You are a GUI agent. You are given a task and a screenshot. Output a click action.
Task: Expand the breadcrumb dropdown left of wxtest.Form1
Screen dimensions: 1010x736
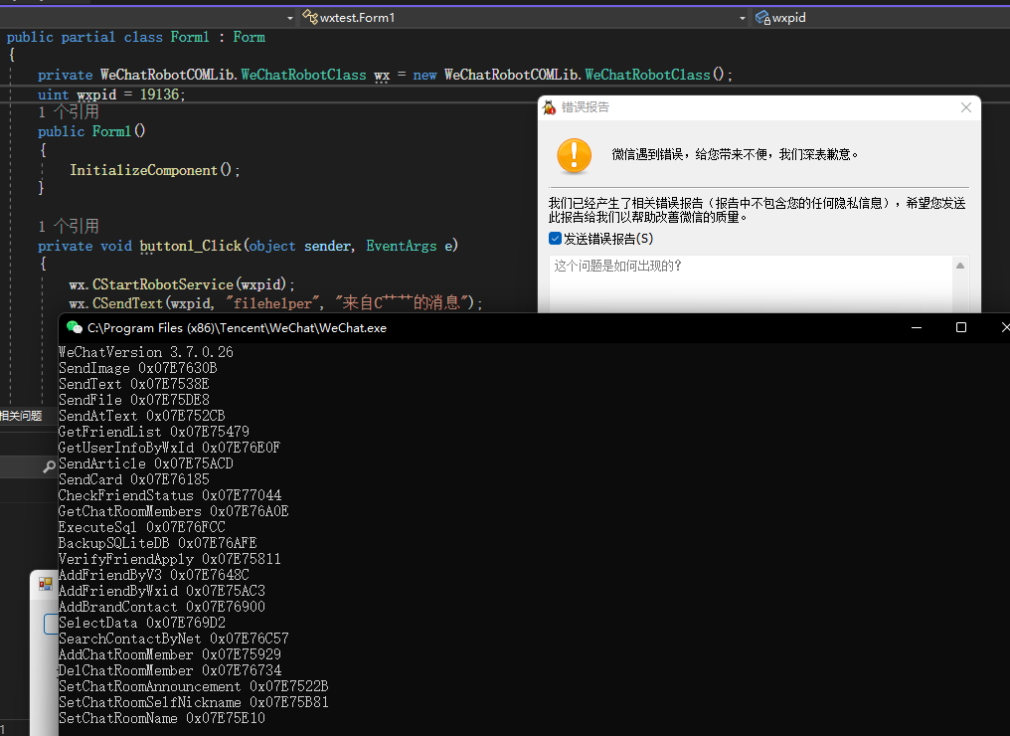tap(288, 17)
